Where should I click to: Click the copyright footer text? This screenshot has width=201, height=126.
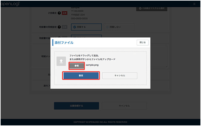[x=100, y=122]
